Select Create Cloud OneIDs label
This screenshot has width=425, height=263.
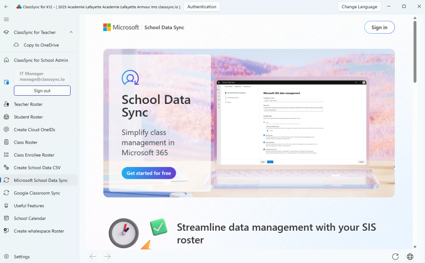click(34, 130)
